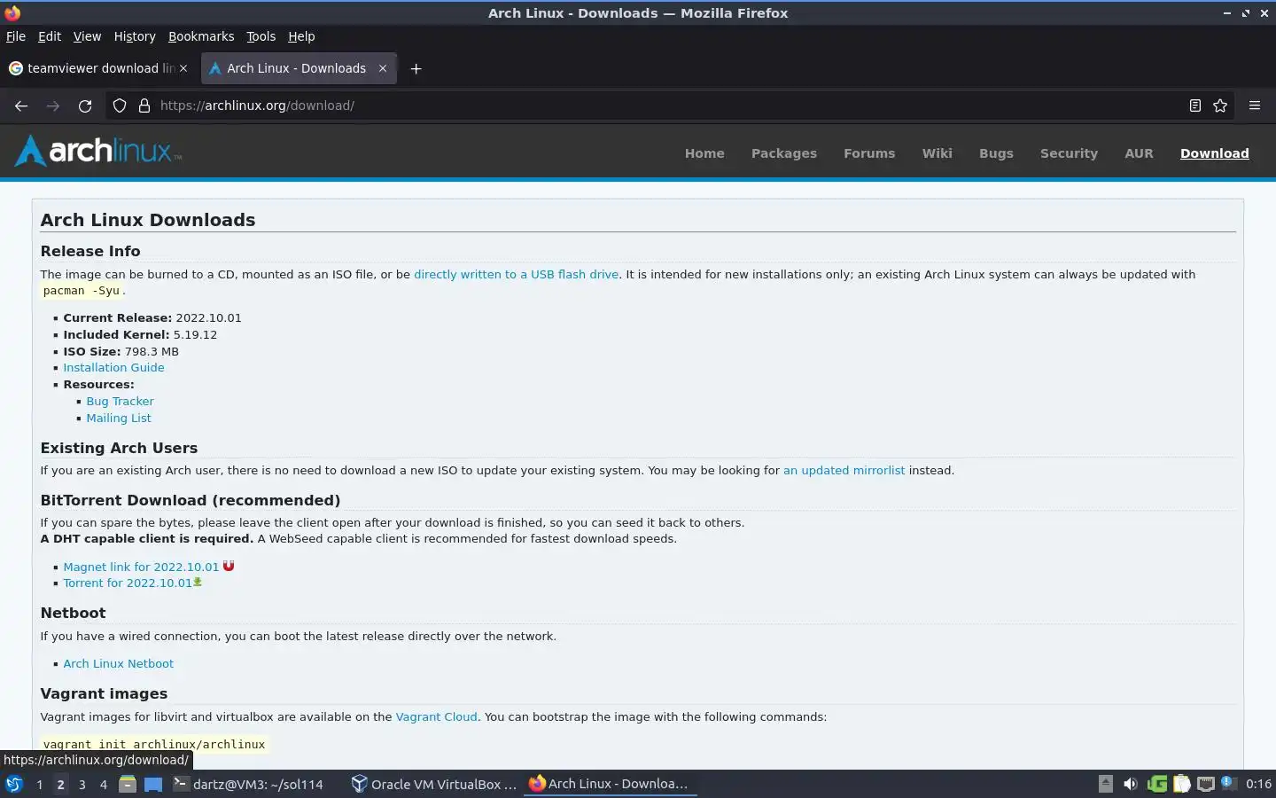Close the Arch Linux - Downloads tab

tap(383, 68)
